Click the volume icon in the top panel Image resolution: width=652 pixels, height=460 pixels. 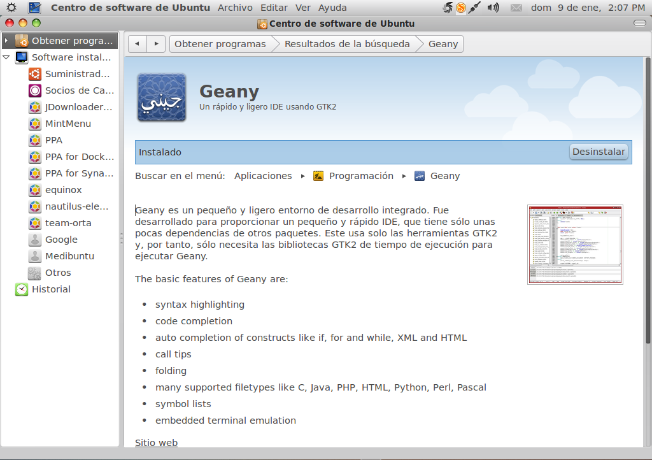click(x=492, y=8)
